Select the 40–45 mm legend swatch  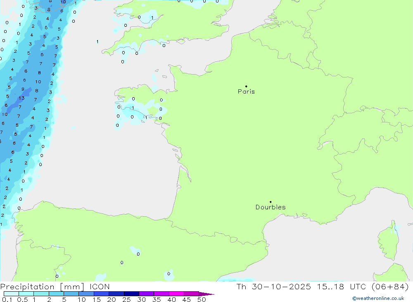coord(176,294)
